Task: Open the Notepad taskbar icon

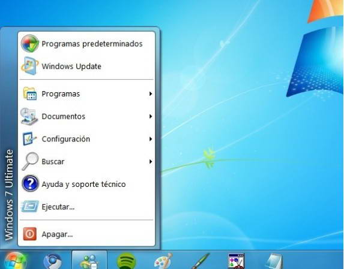Action: coord(274,261)
